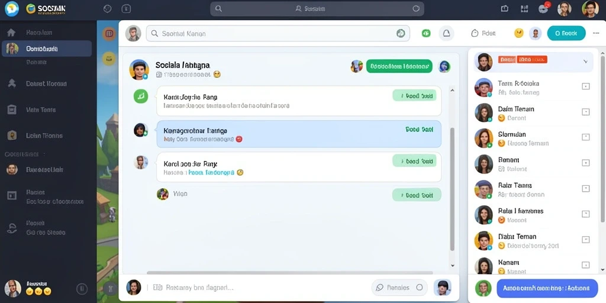
Task: Click the 'Rdet' label with drop icon
Action: pos(483,34)
